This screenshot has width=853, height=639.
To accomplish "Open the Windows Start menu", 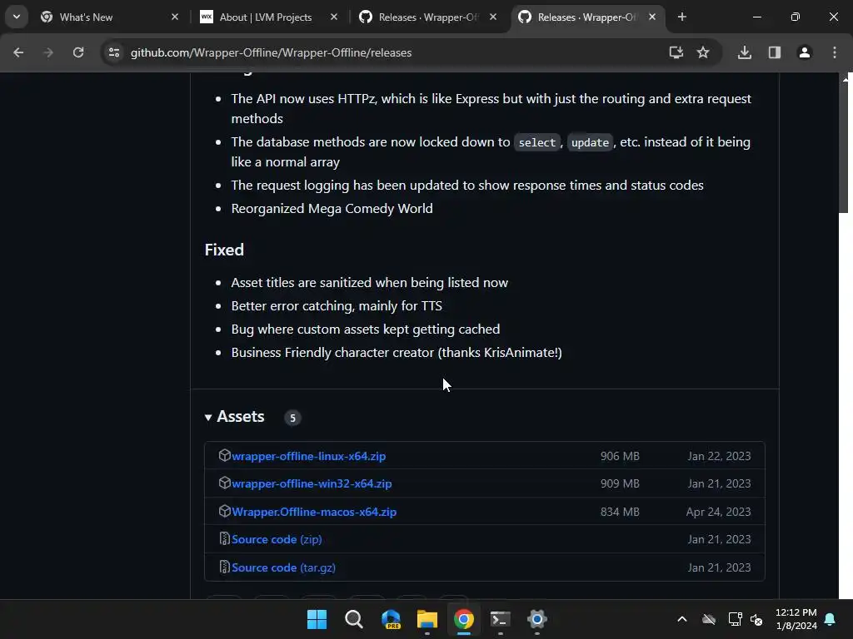I will 317,619.
